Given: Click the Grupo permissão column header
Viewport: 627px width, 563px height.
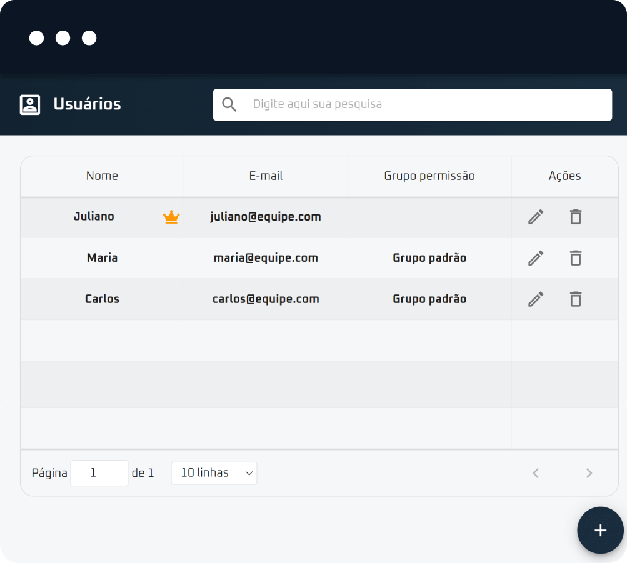Looking at the screenshot, I should coord(429,176).
